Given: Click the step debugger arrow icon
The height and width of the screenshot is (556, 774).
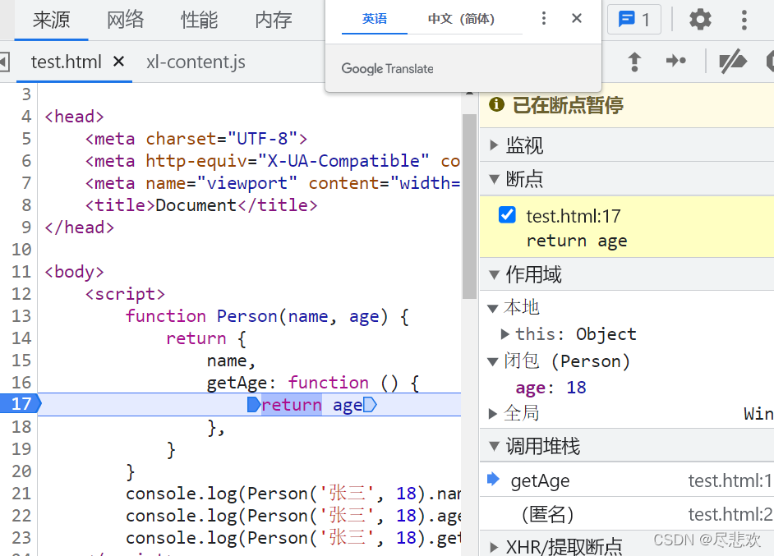Looking at the screenshot, I should coord(675,61).
